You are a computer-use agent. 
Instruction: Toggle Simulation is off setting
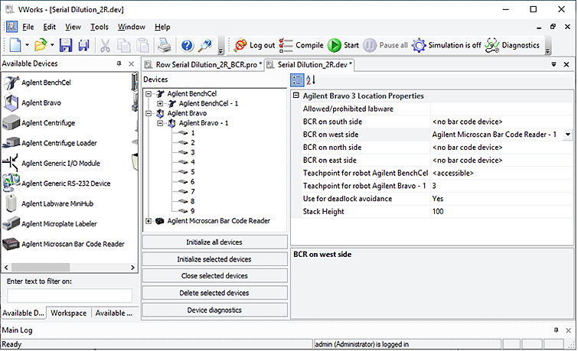click(446, 45)
